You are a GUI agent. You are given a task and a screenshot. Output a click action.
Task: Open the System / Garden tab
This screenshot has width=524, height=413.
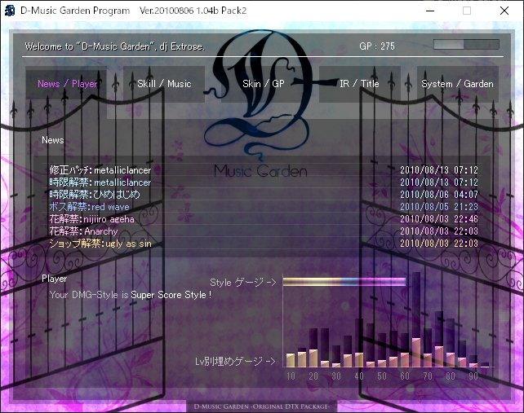457,84
